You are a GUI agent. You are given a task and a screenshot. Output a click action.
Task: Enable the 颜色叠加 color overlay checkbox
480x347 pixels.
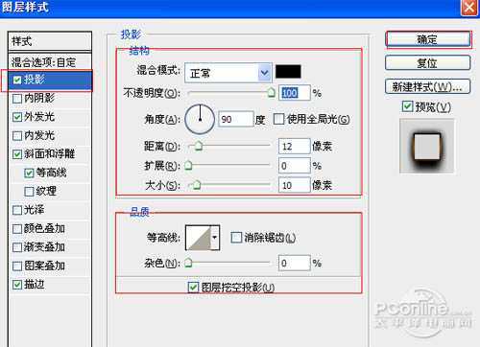coord(17,229)
